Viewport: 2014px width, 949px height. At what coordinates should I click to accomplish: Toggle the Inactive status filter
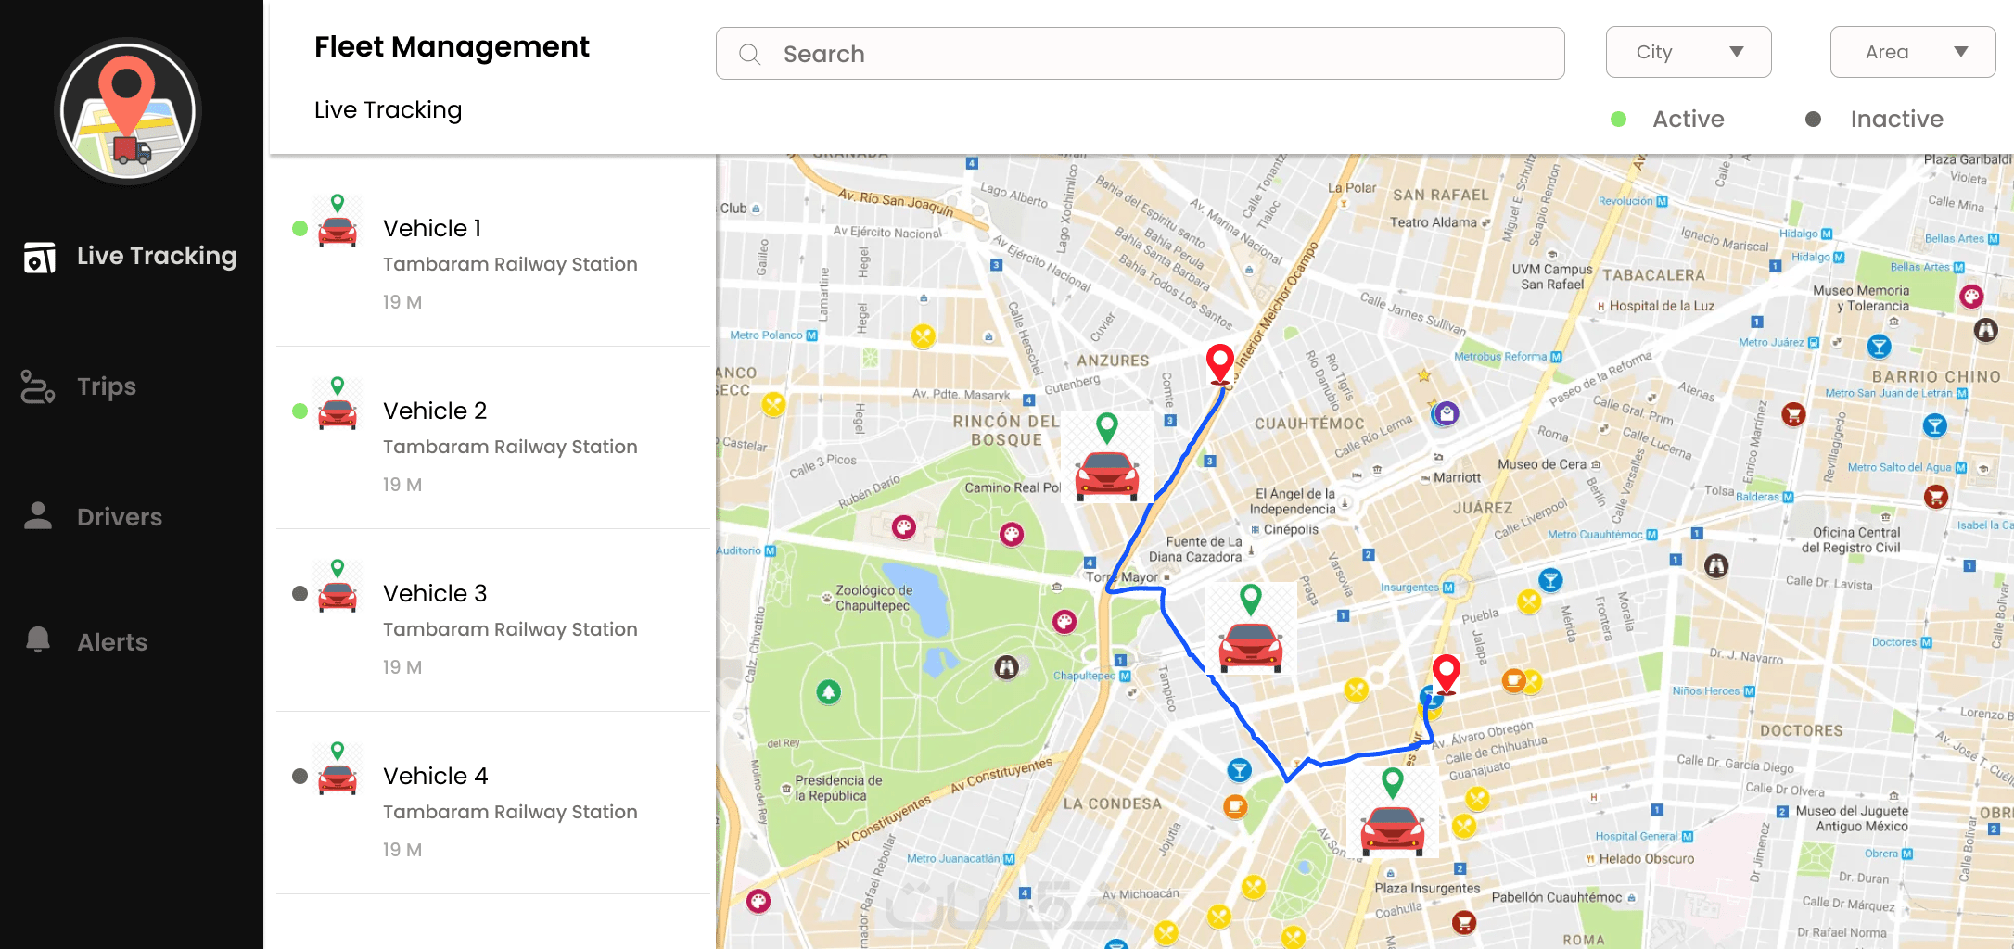pos(1874,119)
